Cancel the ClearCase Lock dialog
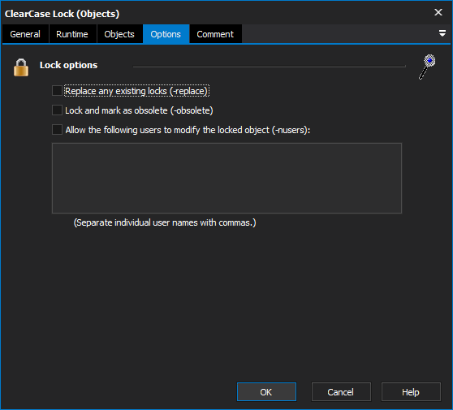This screenshot has height=410, width=453. (x=341, y=392)
